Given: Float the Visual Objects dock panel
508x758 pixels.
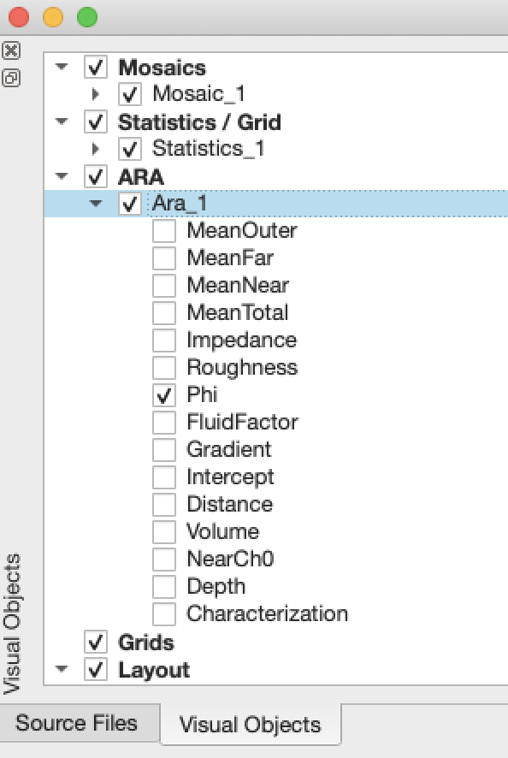Looking at the screenshot, I should (x=10, y=78).
